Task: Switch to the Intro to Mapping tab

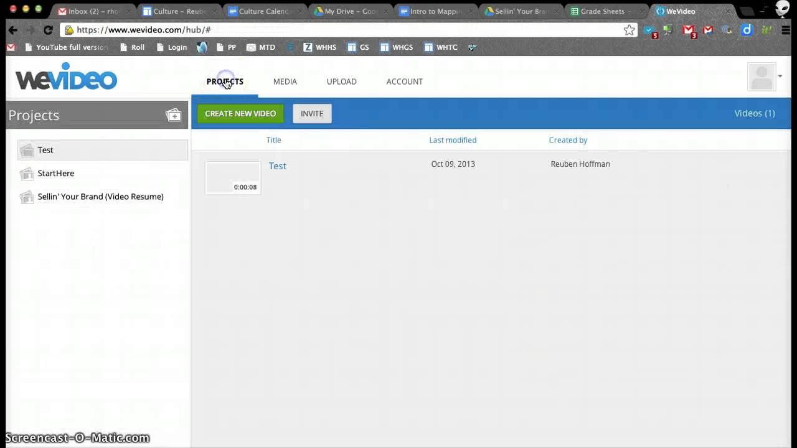Action: [x=435, y=11]
